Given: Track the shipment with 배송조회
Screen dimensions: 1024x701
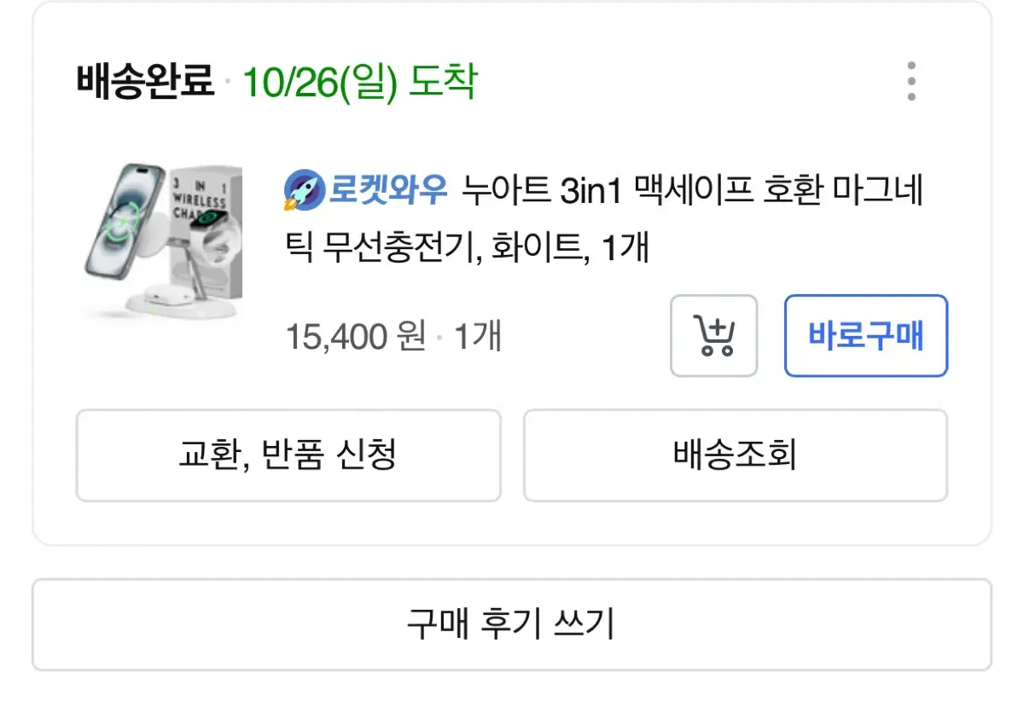Looking at the screenshot, I should point(735,455).
